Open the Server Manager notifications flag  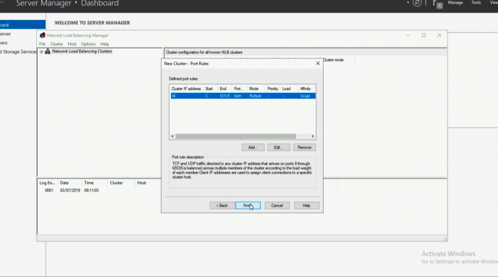click(x=437, y=3)
